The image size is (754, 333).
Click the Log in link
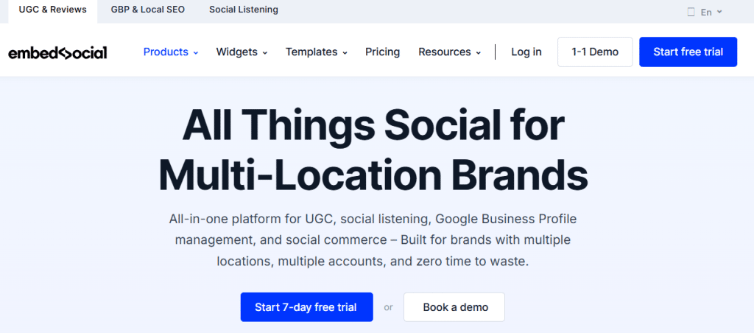(x=526, y=52)
